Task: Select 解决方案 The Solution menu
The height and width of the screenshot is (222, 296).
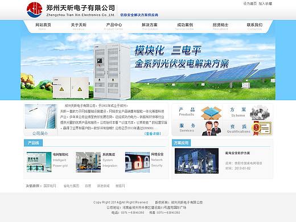Action: click(150, 27)
